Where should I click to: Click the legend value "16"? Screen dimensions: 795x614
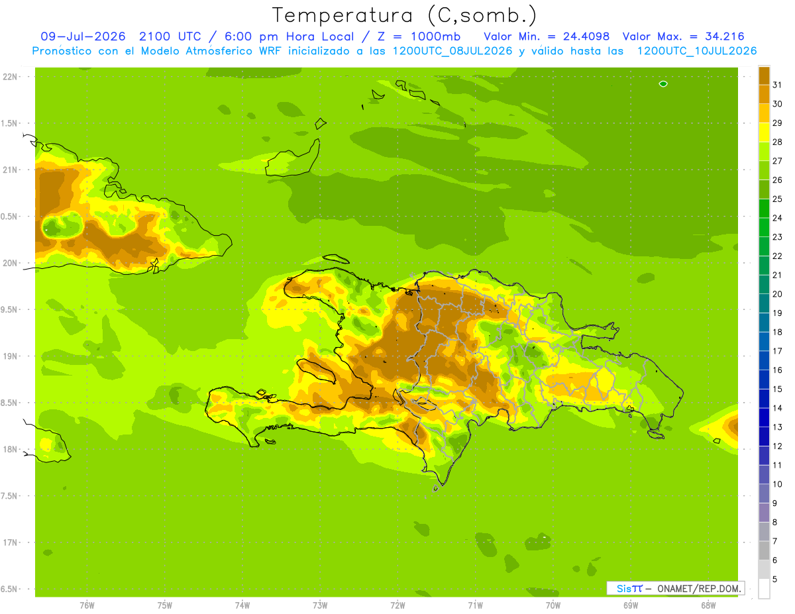point(777,370)
